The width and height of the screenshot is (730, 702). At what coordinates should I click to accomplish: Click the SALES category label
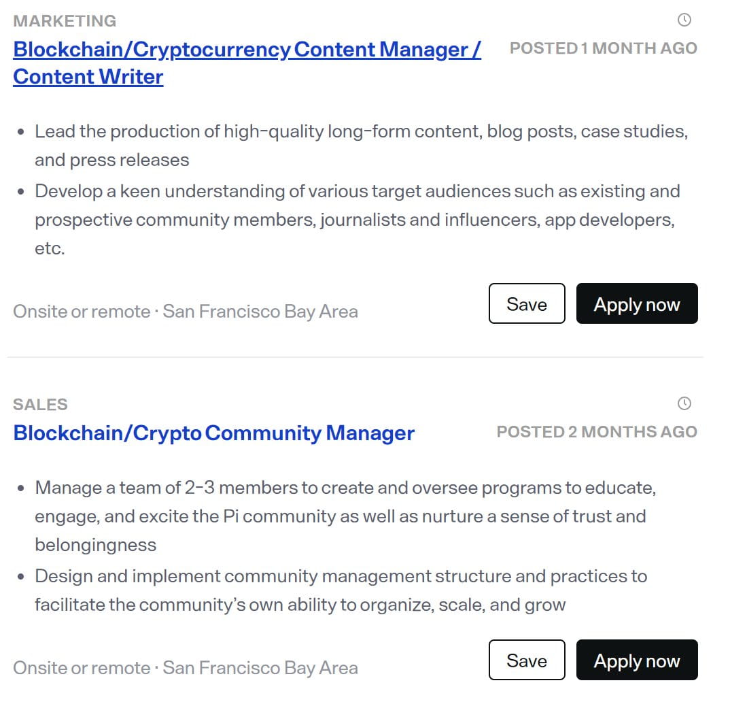pos(40,405)
